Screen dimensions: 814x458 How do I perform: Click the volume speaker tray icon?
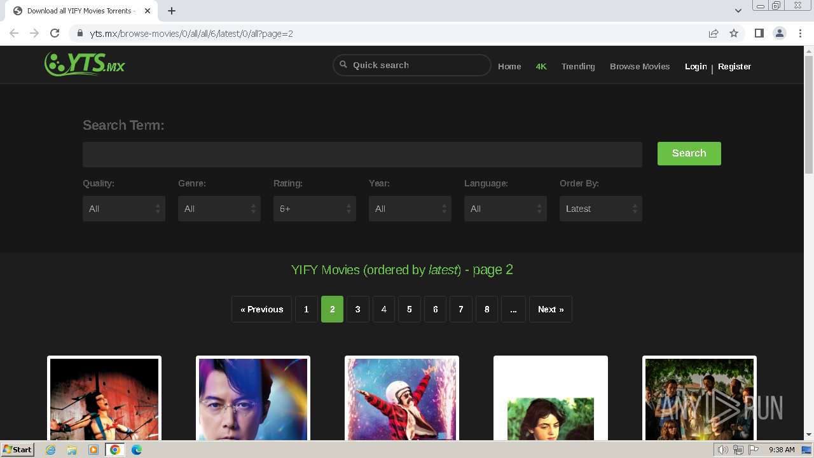pyautogui.click(x=722, y=450)
